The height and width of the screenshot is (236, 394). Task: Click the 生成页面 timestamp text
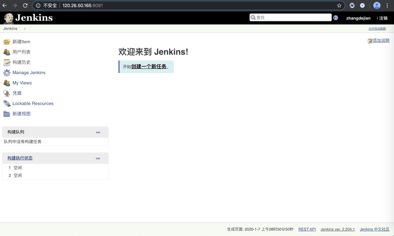tap(260, 229)
